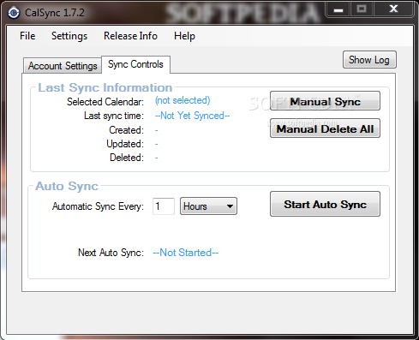The height and width of the screenshot is (340, 419).
Task: Minimize the CalSync window
Action: pos(338,9)
